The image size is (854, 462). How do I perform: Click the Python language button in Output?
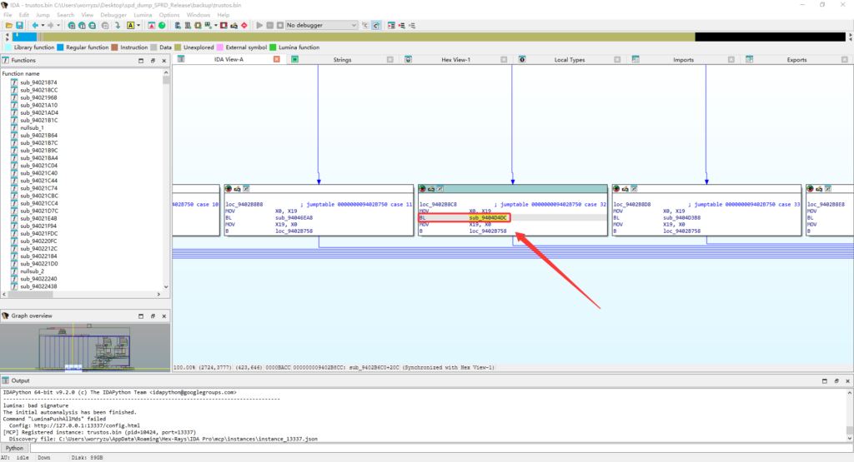tap(14, 449)
